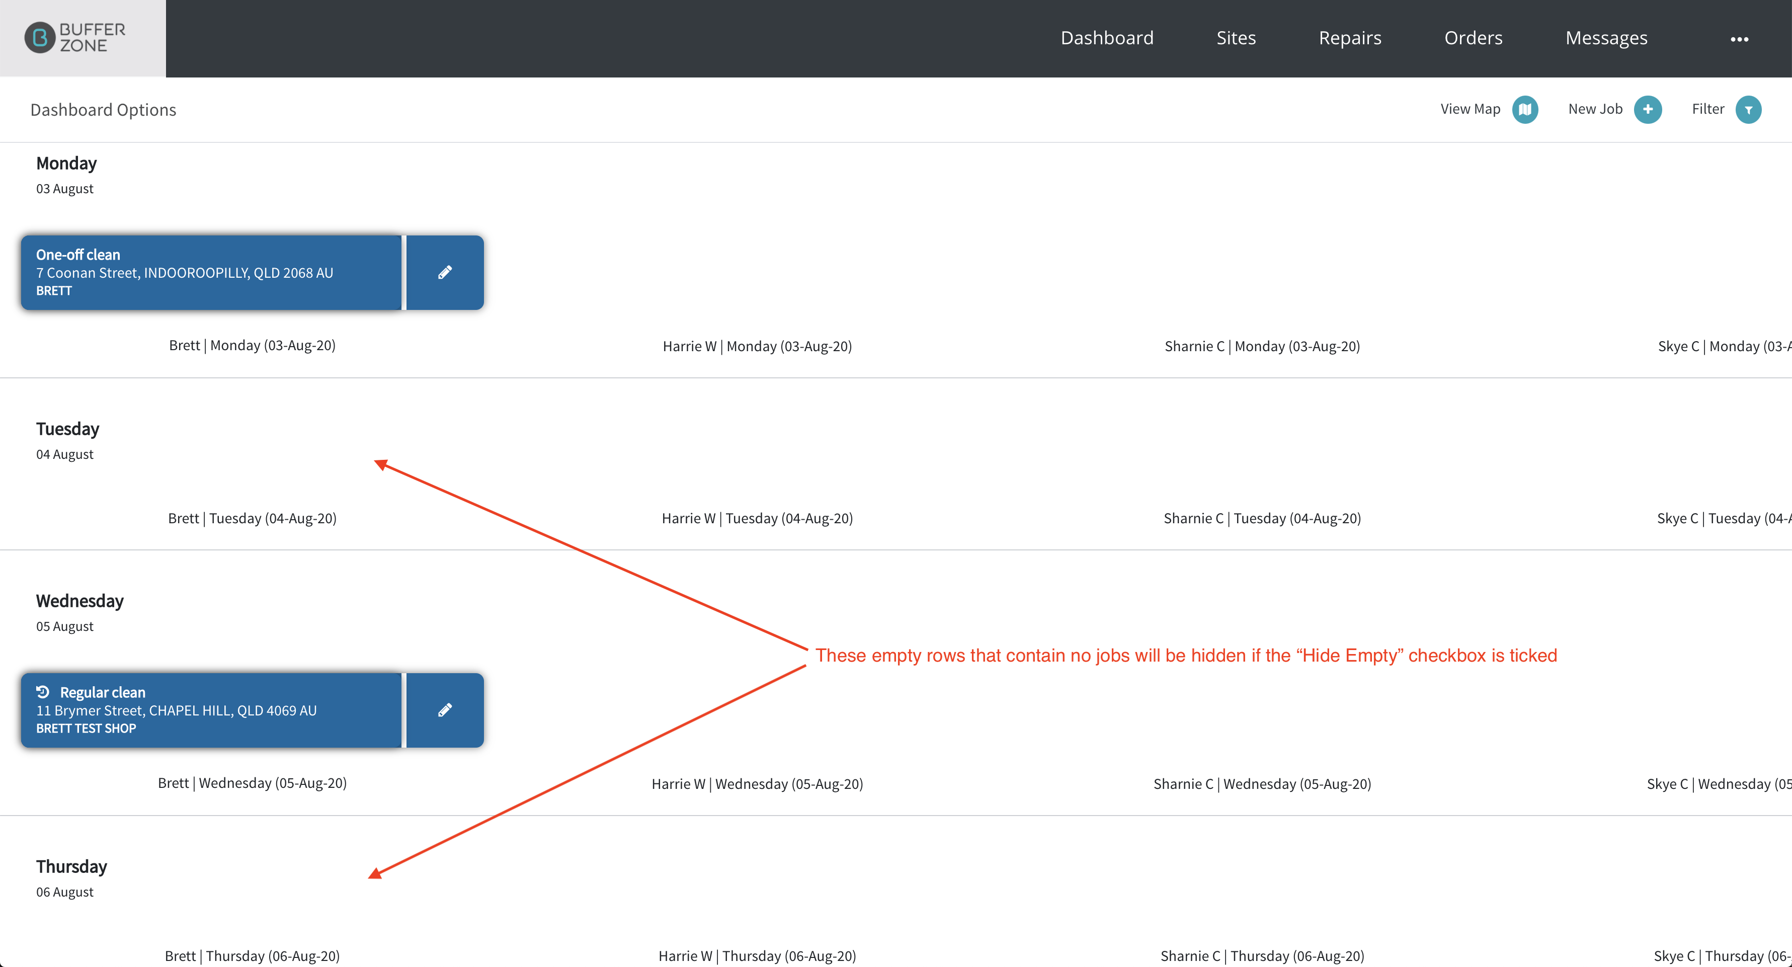This screenshot has height=967, width=1792.
Task: Click 'Harrie W | Tuesday (04-Aug-20)' label
Action: pyautogui.click(x=758, y=519)
